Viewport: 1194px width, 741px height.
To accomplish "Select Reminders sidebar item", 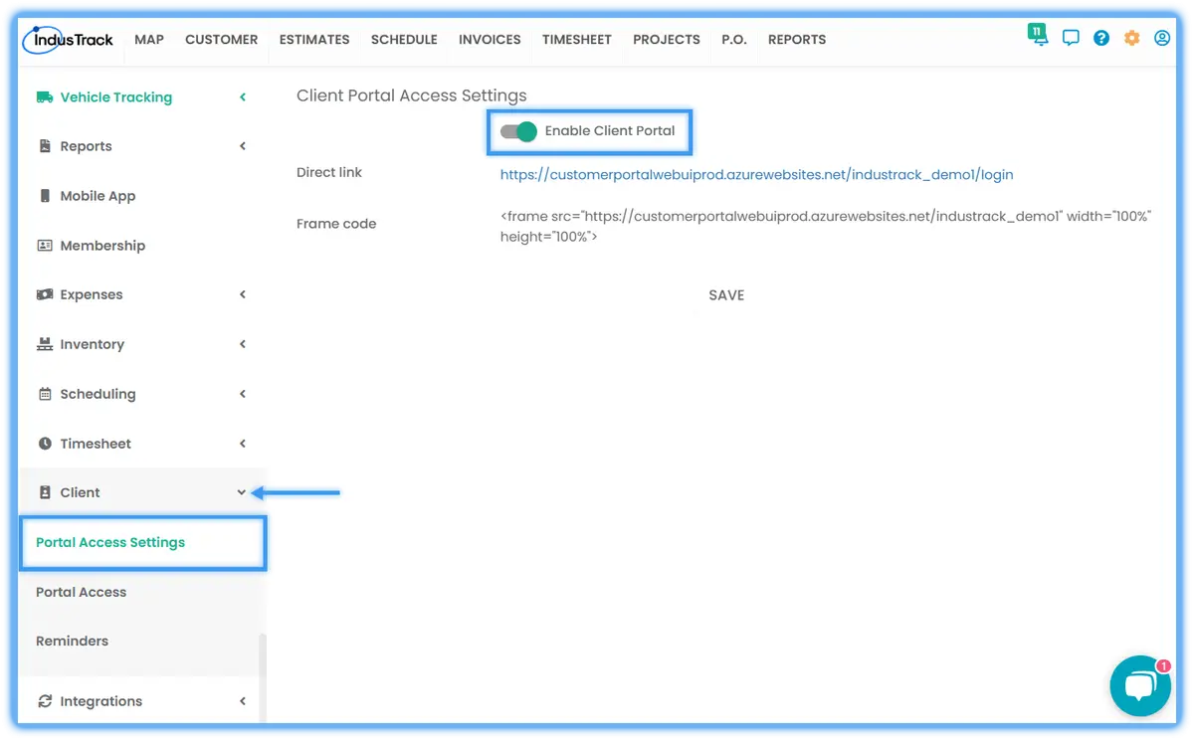I will (x=73, y=642).
